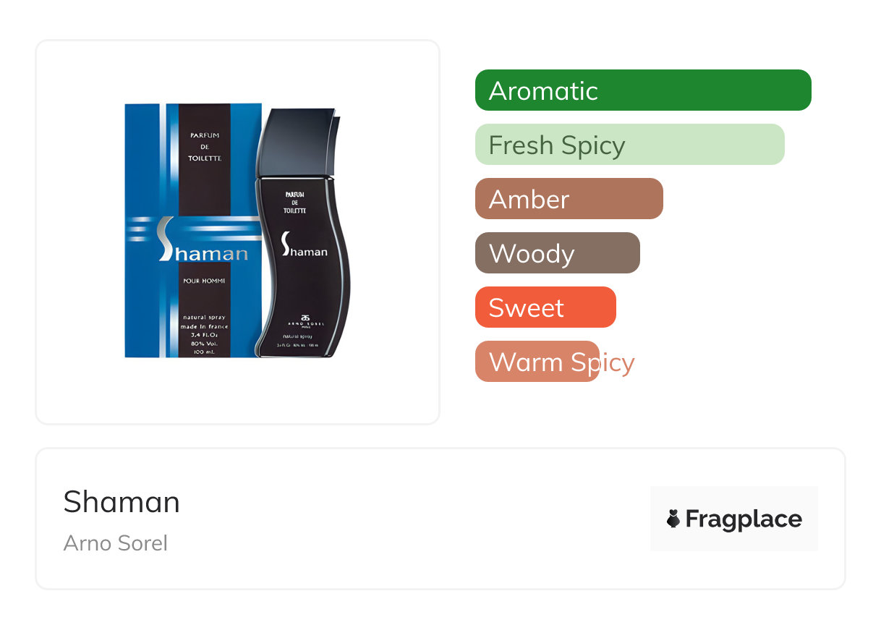The height and width of the screenshot is (625, 881).
Task: Click the Aromatic accord bar
Action: [642, 90]
